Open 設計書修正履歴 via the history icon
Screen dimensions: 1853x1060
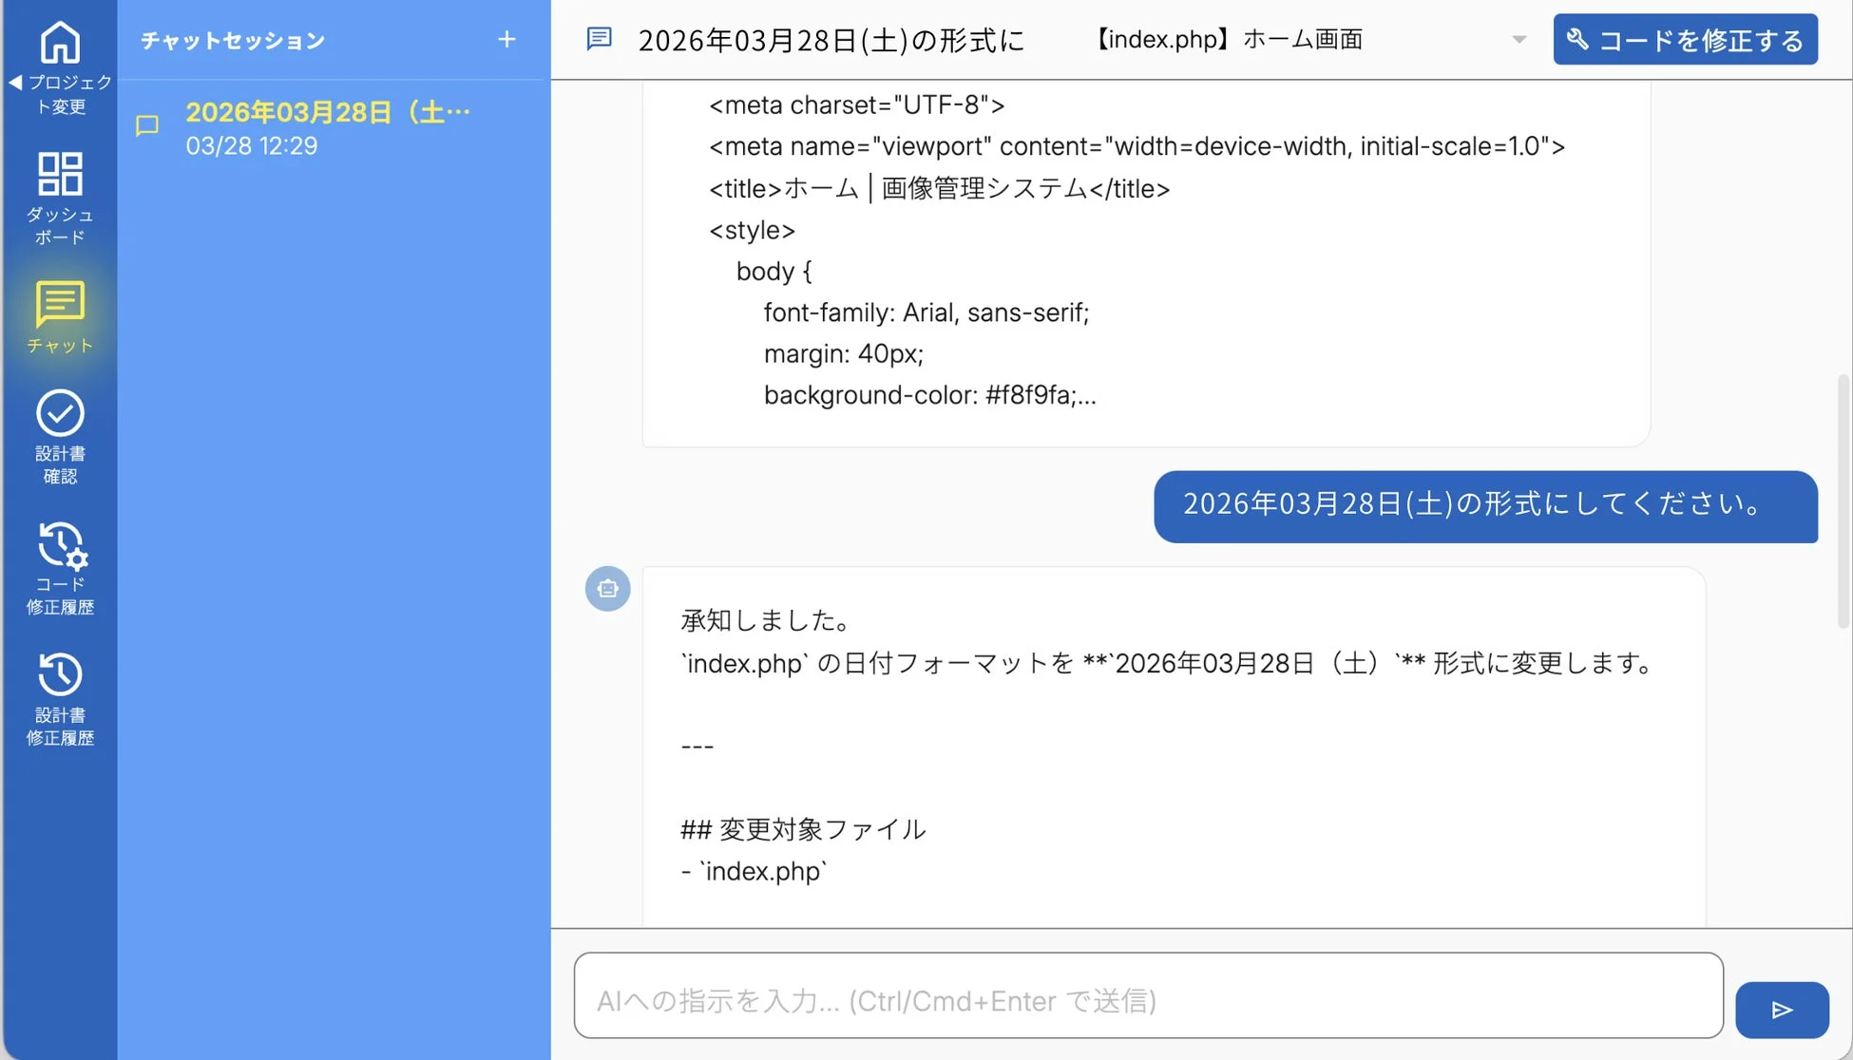60,673
